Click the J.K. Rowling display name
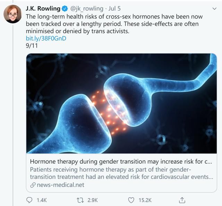 point(43,8)
